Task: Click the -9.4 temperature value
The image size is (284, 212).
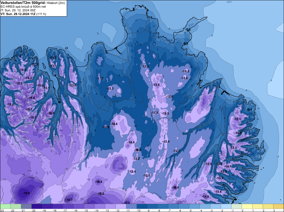Action: coord(250,109)
